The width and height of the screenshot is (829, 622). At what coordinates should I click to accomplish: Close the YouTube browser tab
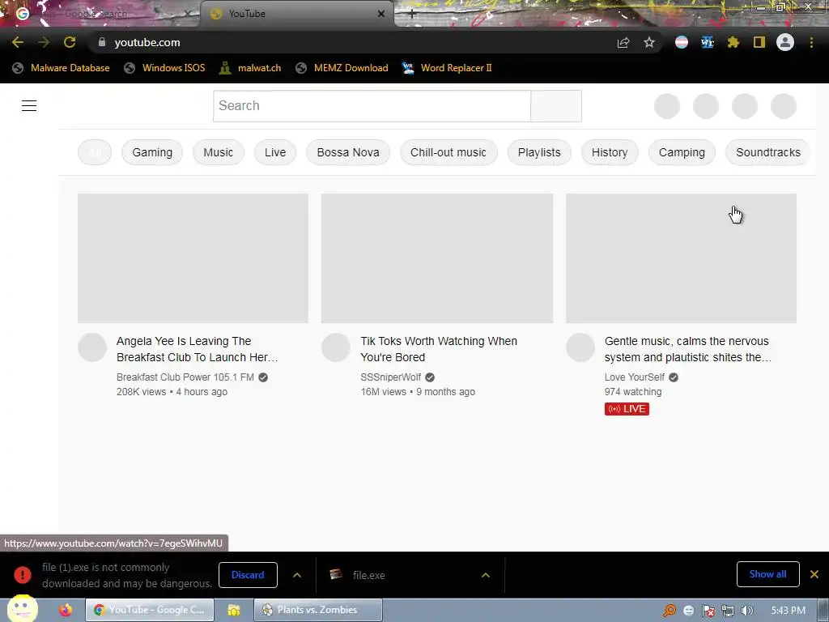point(381,14)
